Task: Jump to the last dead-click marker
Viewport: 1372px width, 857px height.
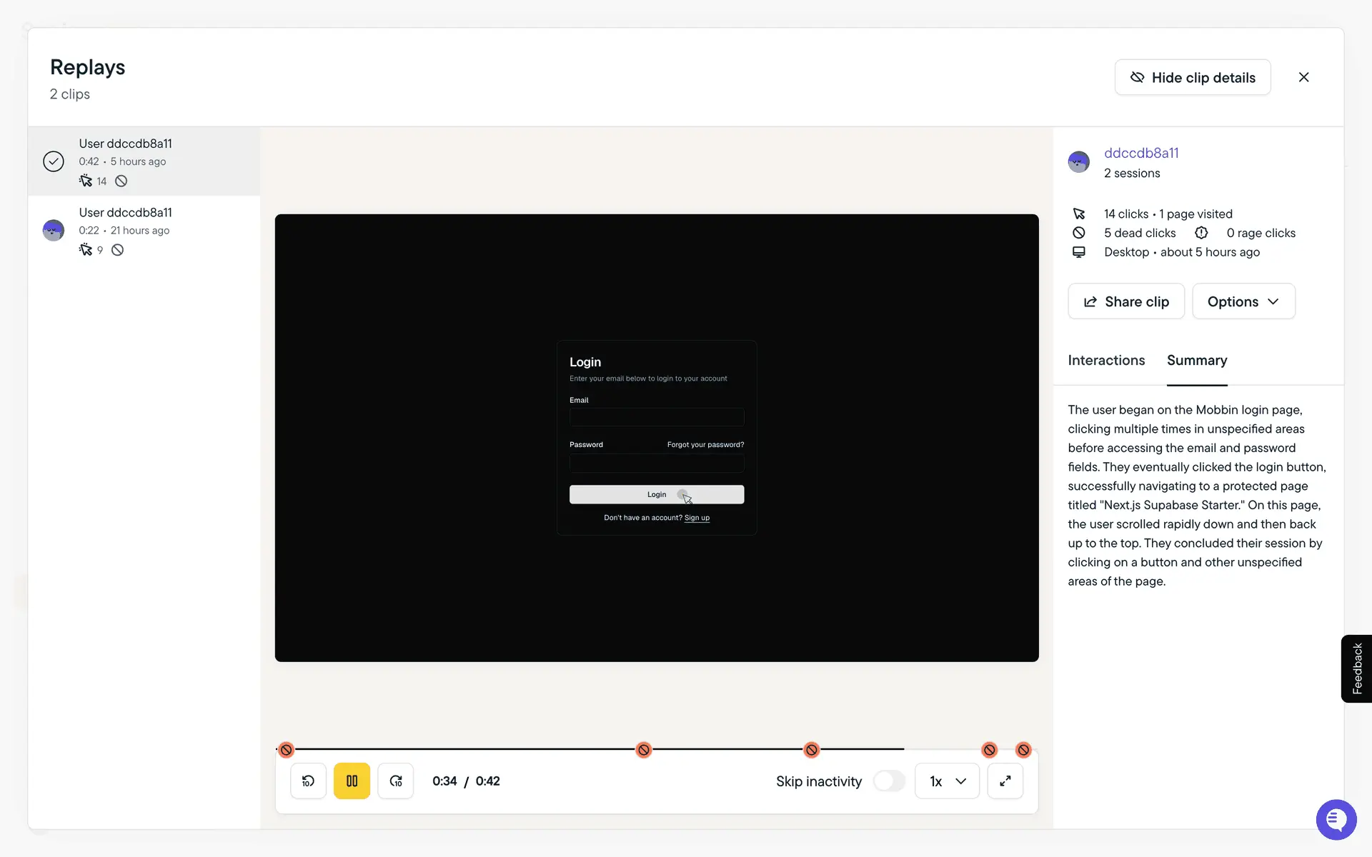Action: click(1023, 750)
